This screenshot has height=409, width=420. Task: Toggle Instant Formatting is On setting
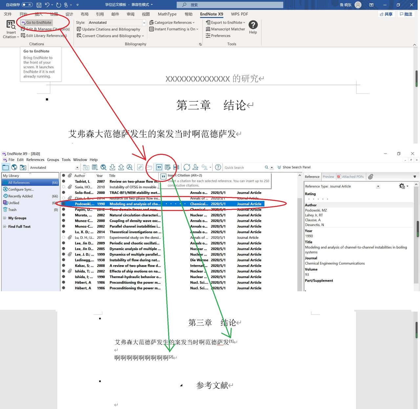[x=174, y=29]
